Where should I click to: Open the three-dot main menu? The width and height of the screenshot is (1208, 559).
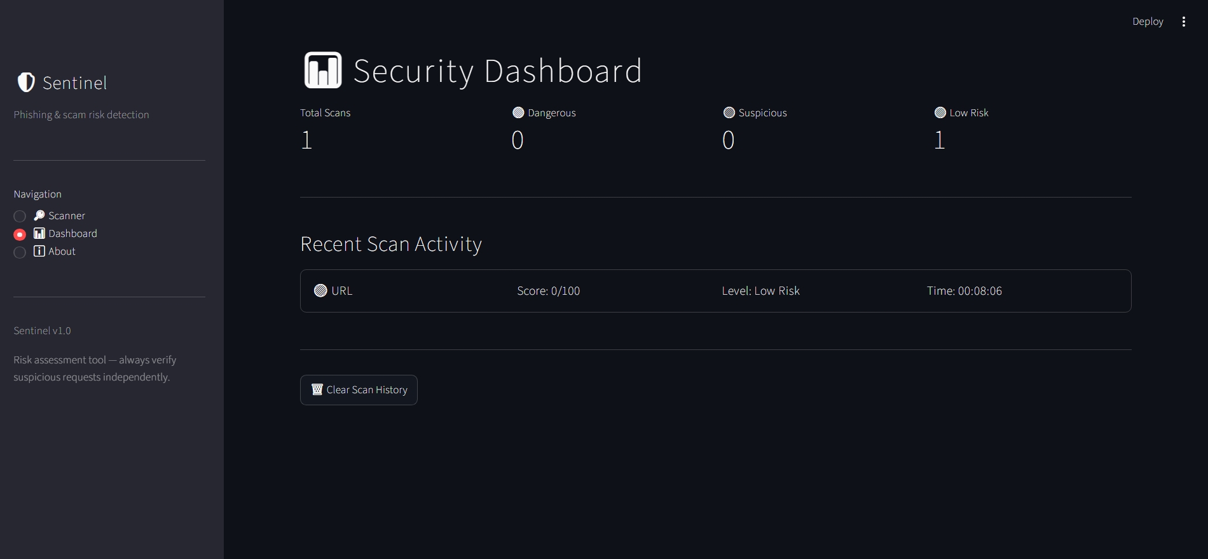pos(1184,22)
